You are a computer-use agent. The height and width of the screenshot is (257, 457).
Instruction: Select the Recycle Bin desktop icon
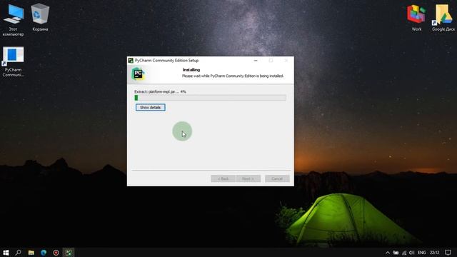40,17
